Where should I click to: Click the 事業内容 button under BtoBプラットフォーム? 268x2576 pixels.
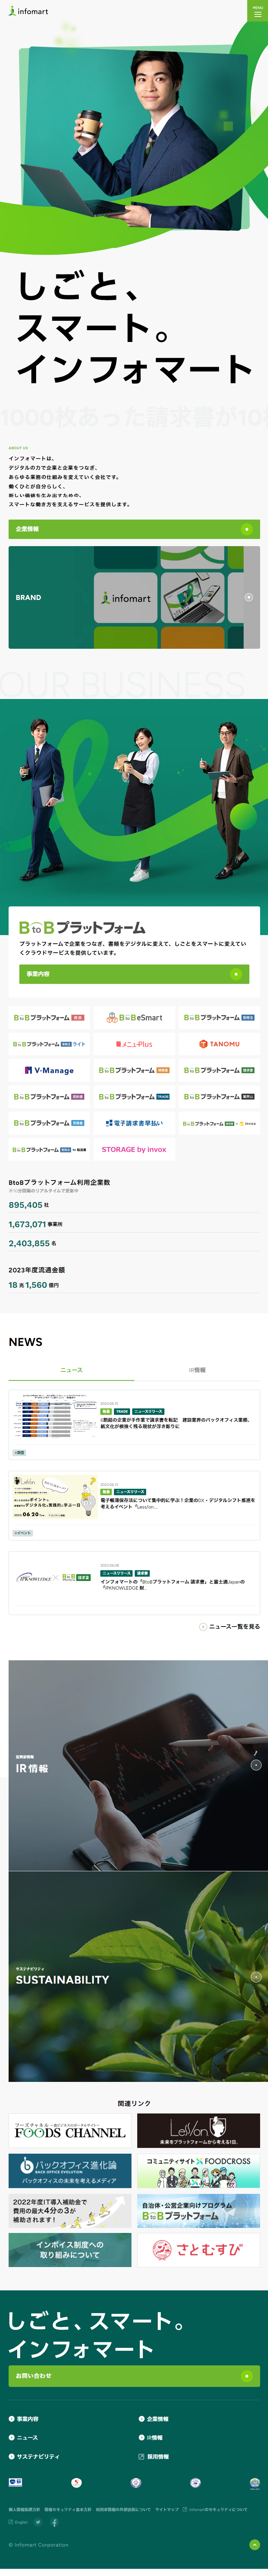coord(134,973)
